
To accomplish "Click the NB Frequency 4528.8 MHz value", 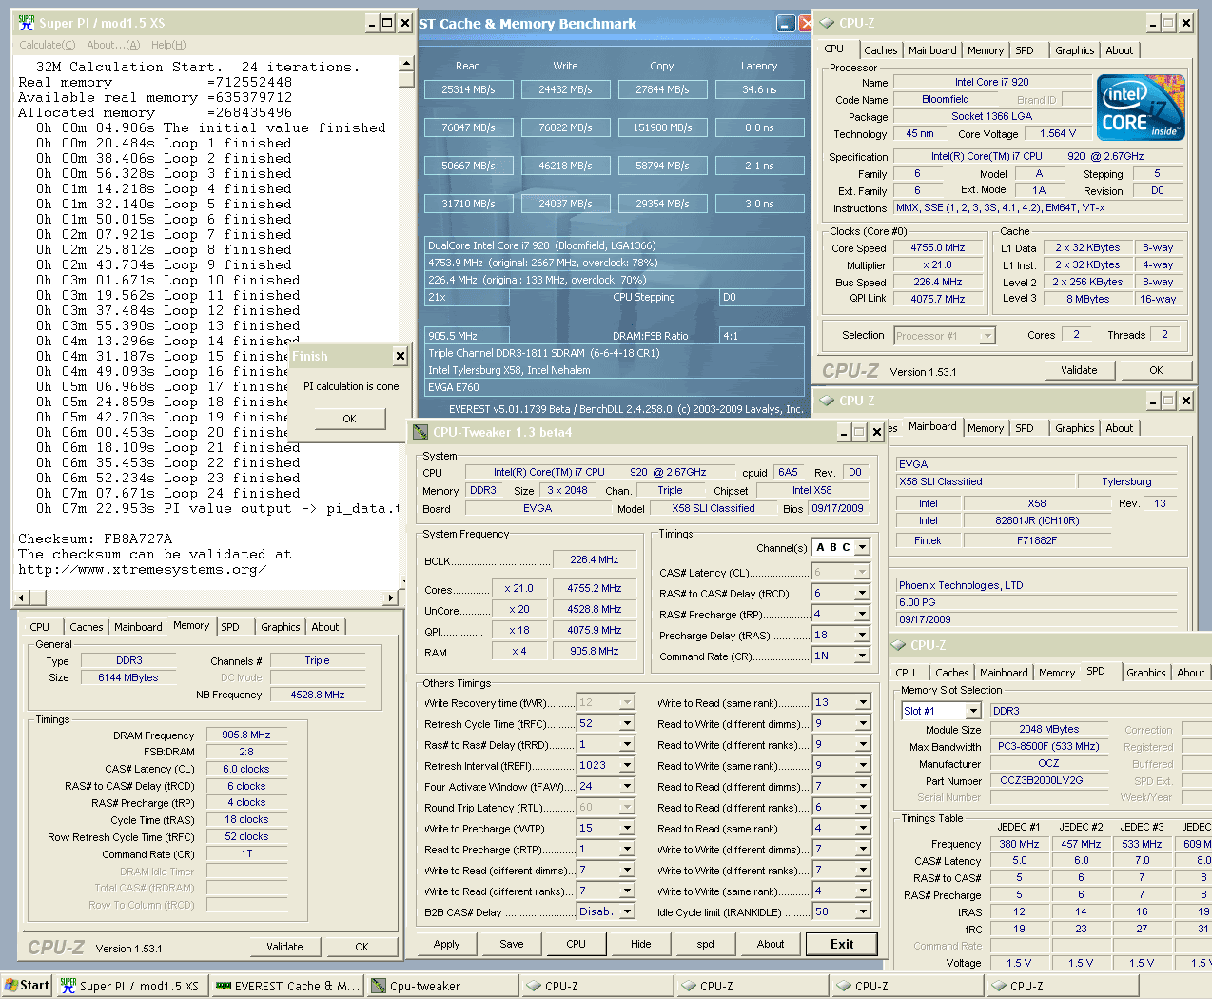I will [318, 695].
